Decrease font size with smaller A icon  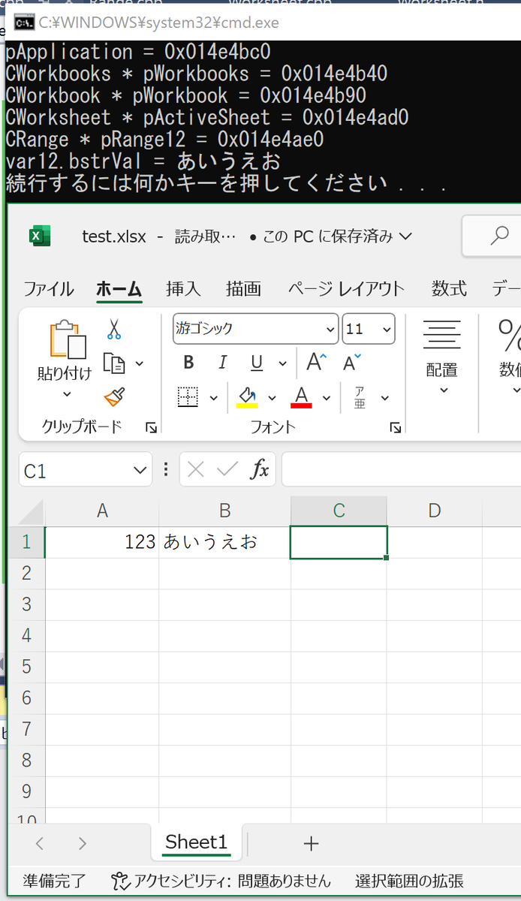351,363
